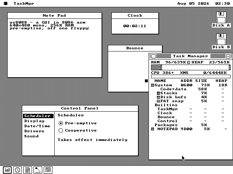Select Date/Time in Control Panel sidebar
This screenshot has height=174, width=233.
pos(38,126)
